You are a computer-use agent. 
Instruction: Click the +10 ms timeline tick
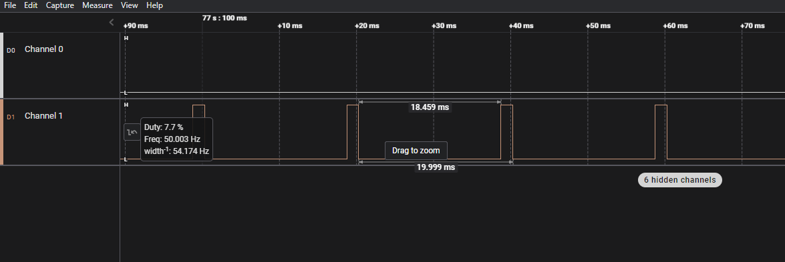pos(290,25)
